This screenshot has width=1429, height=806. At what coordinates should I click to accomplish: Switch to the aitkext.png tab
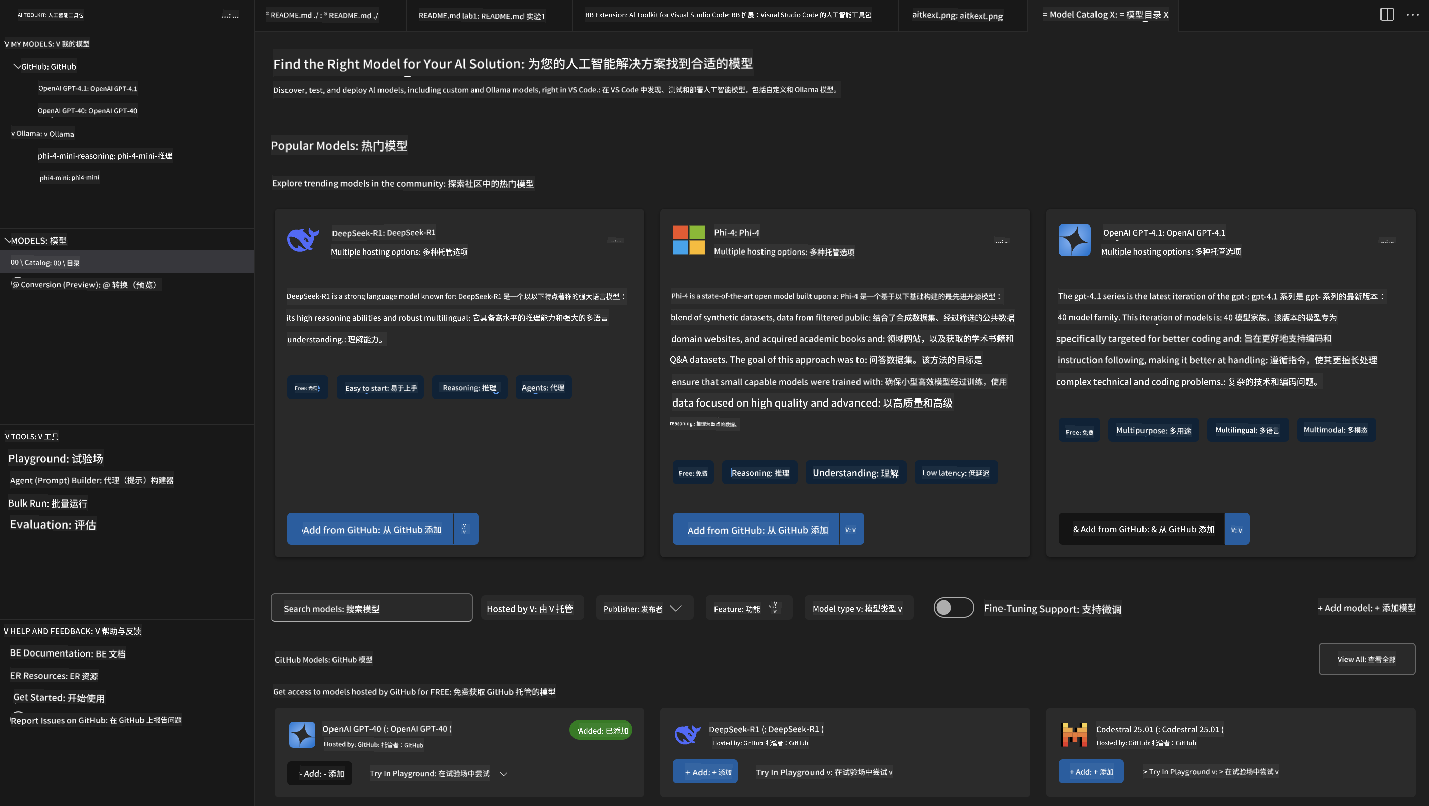(x=958, y=15)
